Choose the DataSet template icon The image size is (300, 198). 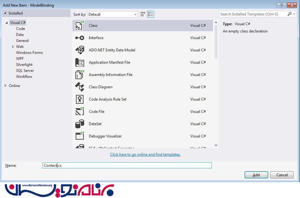[x=80, y=124]
